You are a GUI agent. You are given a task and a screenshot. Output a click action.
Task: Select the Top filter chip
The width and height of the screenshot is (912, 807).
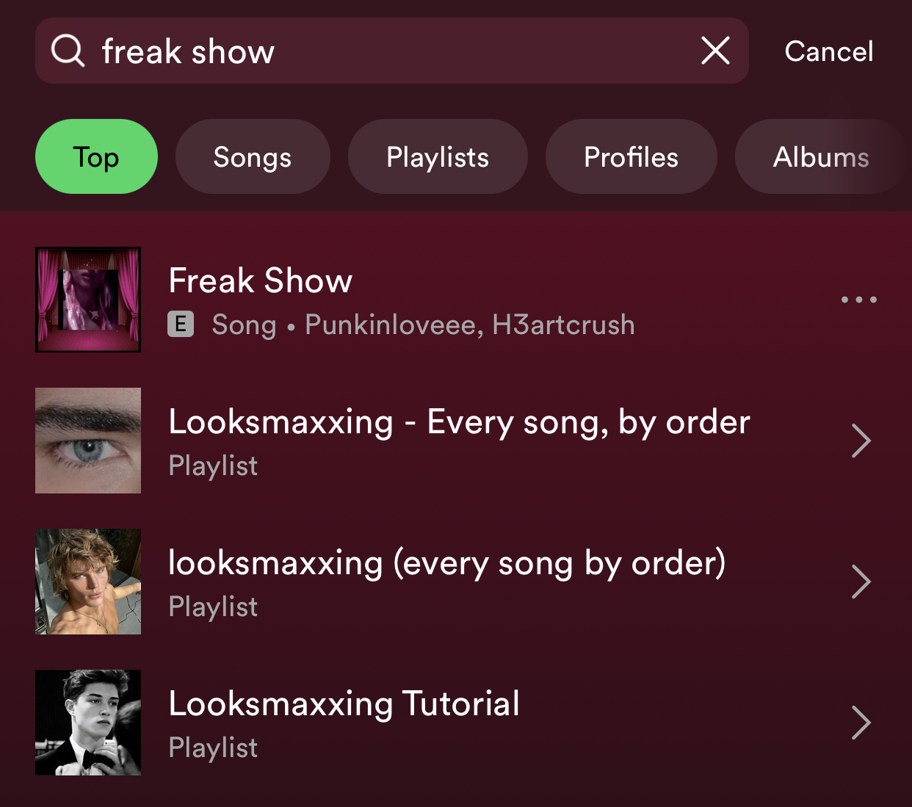[x=96, y=156]
